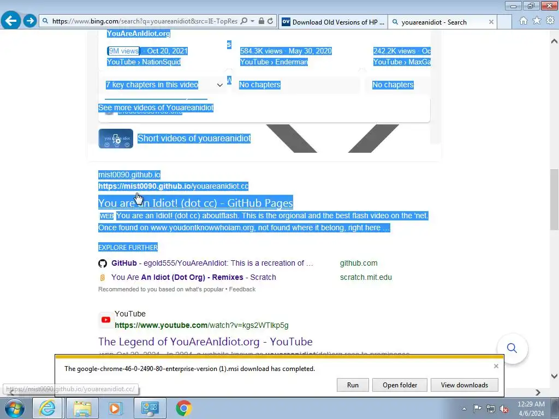The image size is (559, 419).
Task: Click YouTube › NationSquid source text
Action: pos(144,62)
